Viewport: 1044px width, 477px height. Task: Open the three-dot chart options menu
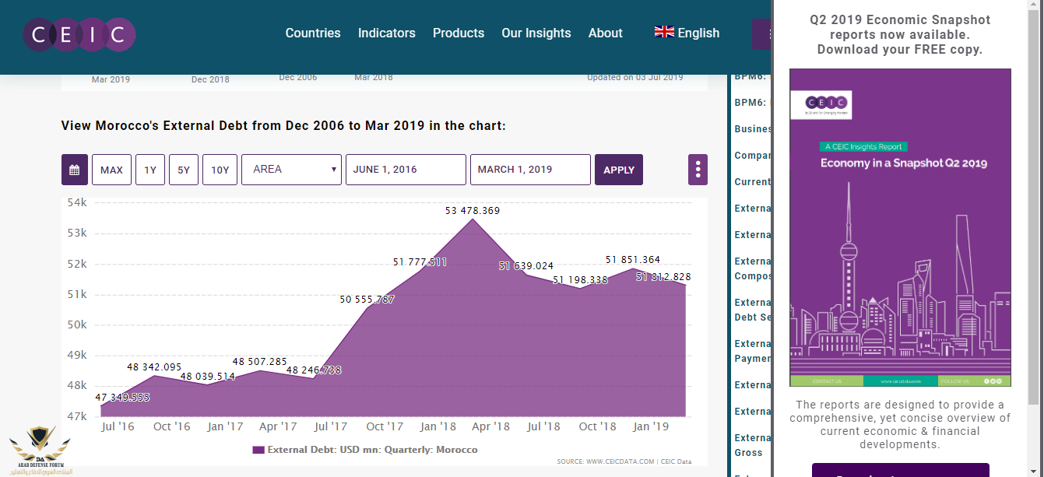point(698,170)
